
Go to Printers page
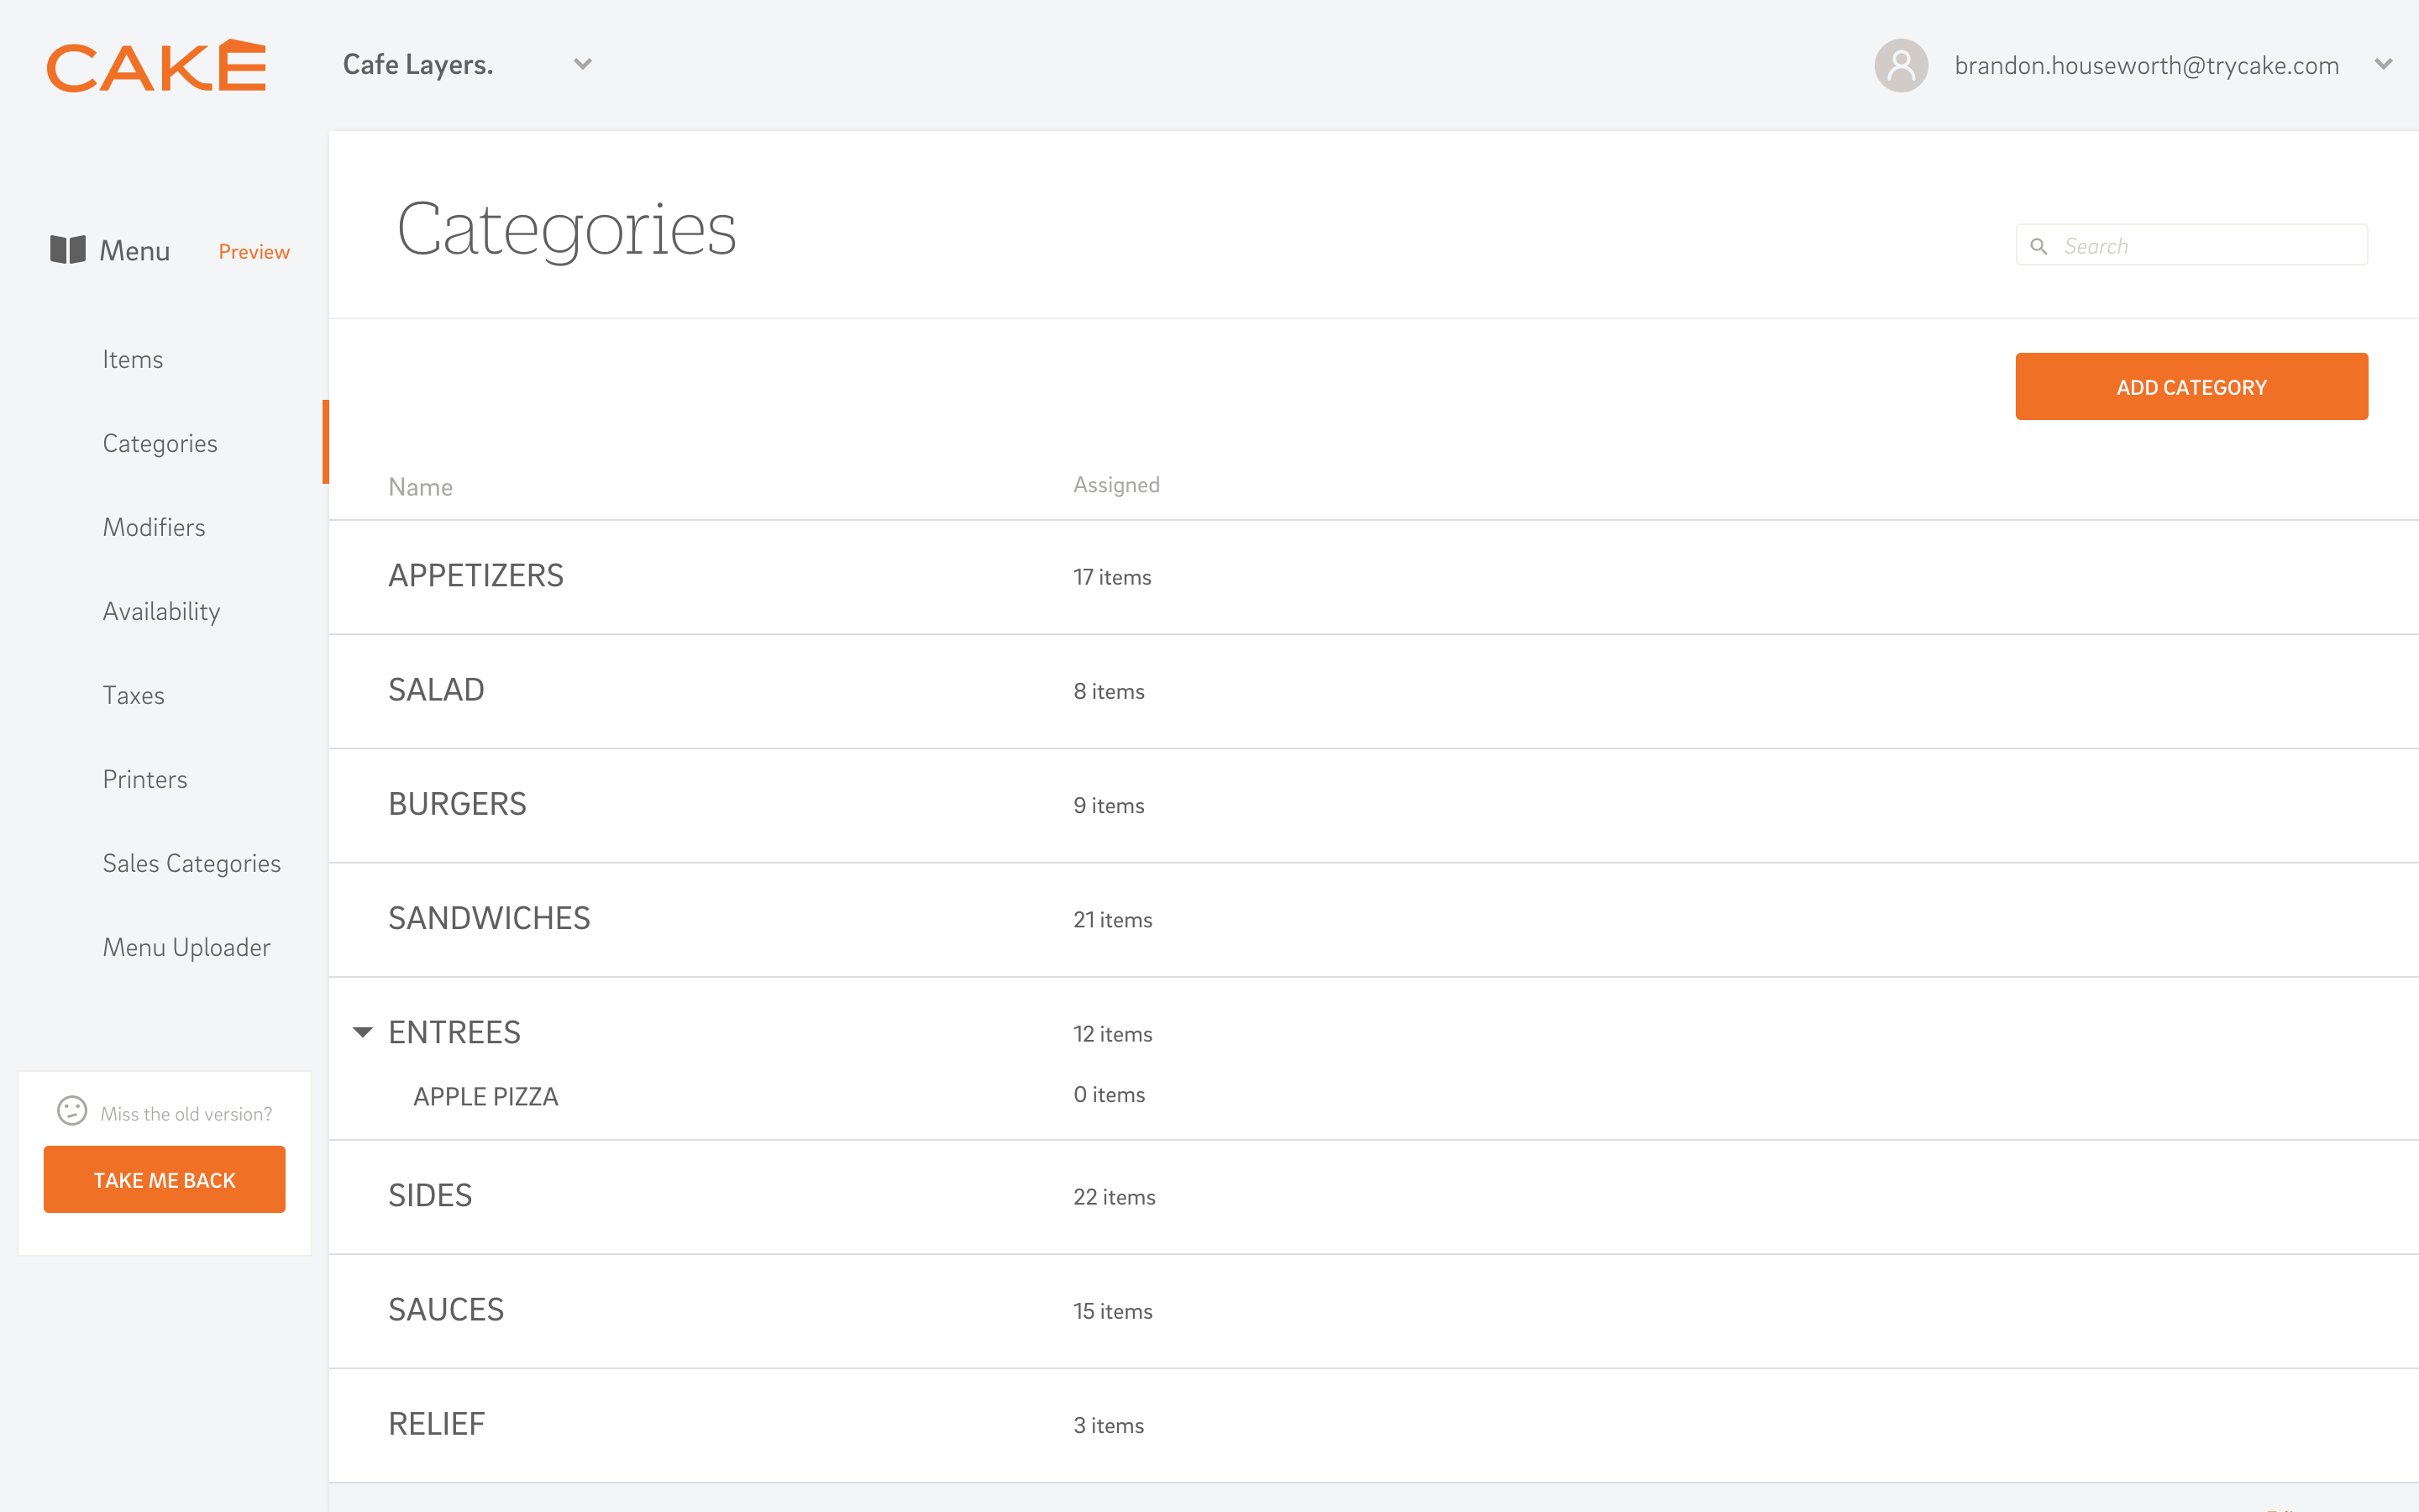(x=145, y=779)
